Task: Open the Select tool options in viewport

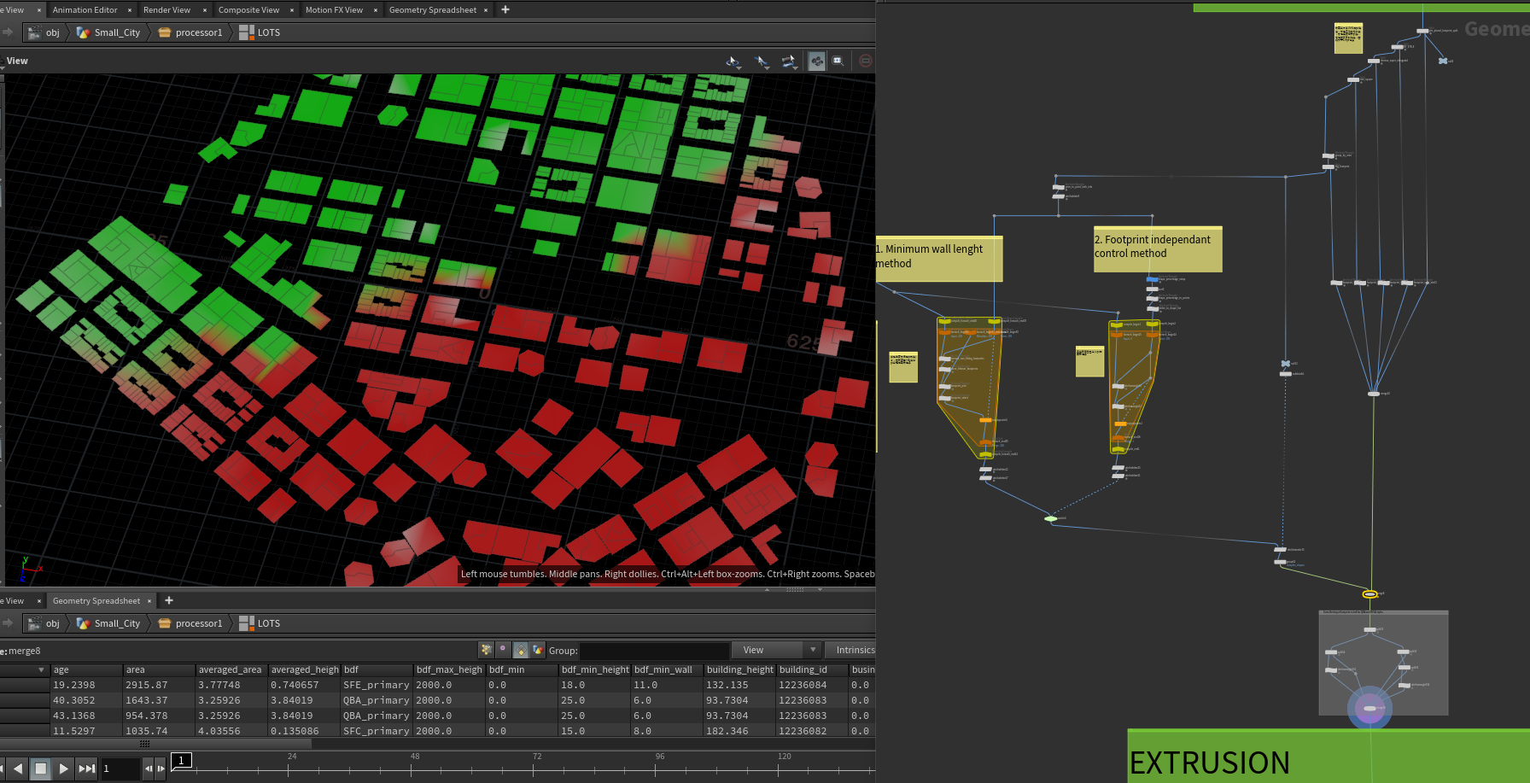Action: tap(733, 61)
